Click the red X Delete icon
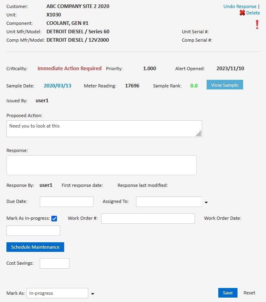This screenshot has width=266, height=302. coord(242,13)
